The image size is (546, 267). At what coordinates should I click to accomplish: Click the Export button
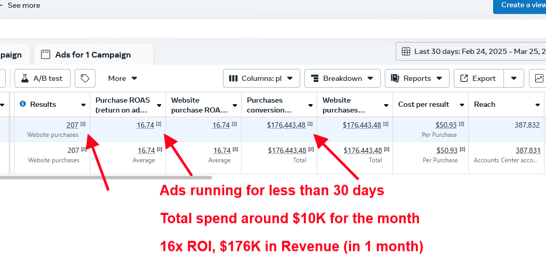point(479,78)
